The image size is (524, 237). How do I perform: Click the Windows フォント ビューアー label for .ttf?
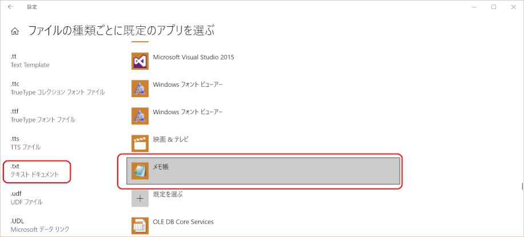pos(188,112)
